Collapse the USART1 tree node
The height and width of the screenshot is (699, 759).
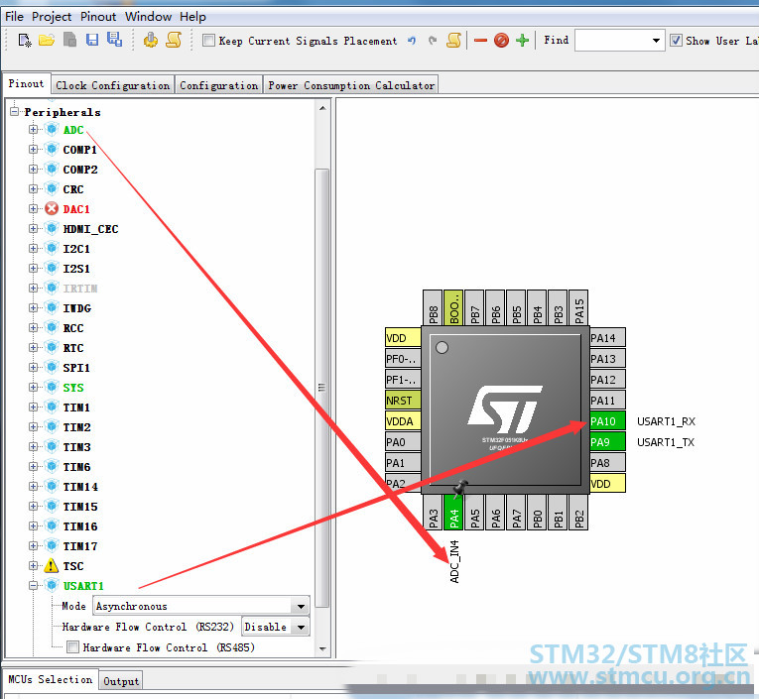[33, 585]
